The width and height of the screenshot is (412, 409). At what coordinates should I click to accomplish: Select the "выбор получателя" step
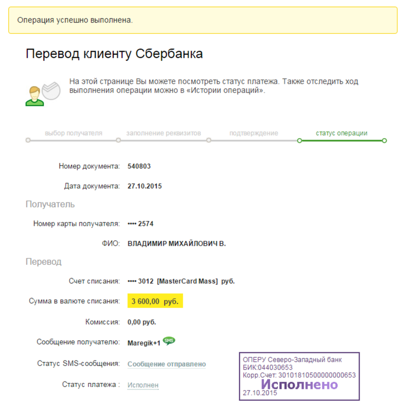73,133
